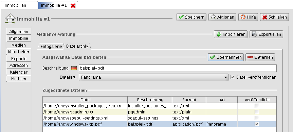Export media via Exportieren button
Viewport: 293px width, 132px height.
click(266, 34)
